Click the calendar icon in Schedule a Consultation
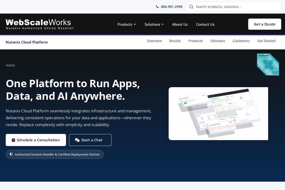 (x=13, y=140)
